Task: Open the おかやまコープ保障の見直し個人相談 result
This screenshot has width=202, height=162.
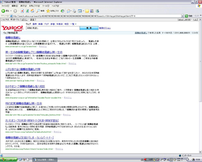Action: click(25, 86)
